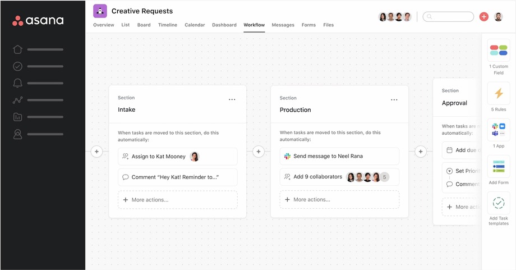
Task: Click the +5 collaborators count badge
Action: 384,177
